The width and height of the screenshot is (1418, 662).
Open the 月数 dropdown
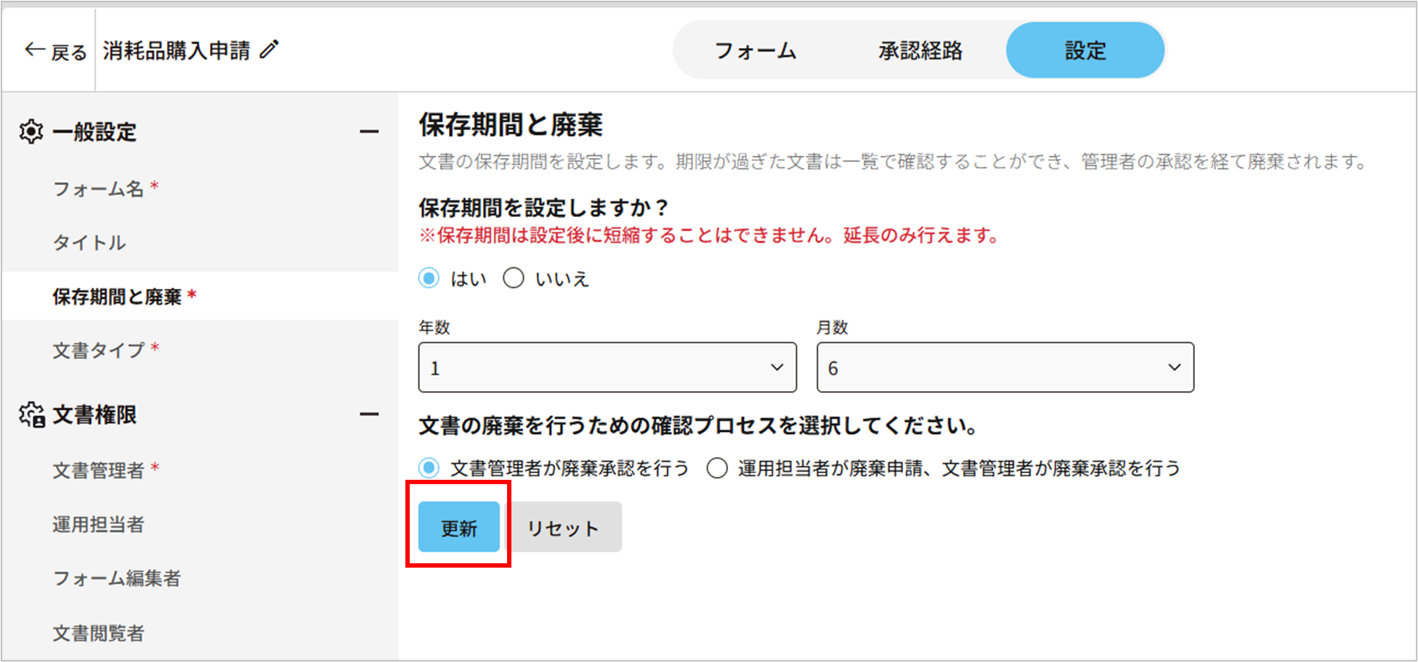click(1005, 367)
